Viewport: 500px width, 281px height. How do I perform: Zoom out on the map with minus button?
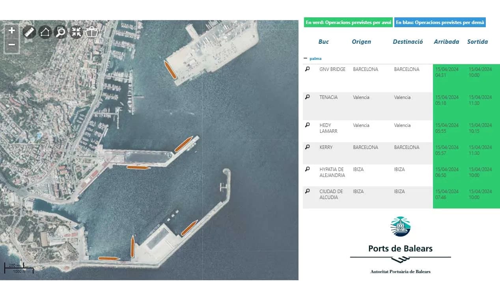(12, 45)
